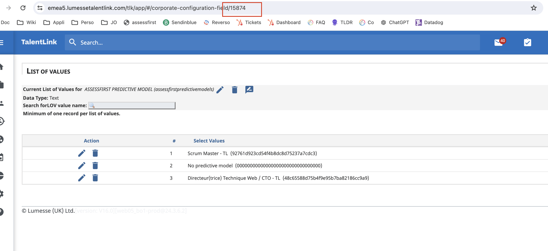Click the calendar icon in the sidebar
The width and height of the screenshot is (548, 251).
pos(1,157)
